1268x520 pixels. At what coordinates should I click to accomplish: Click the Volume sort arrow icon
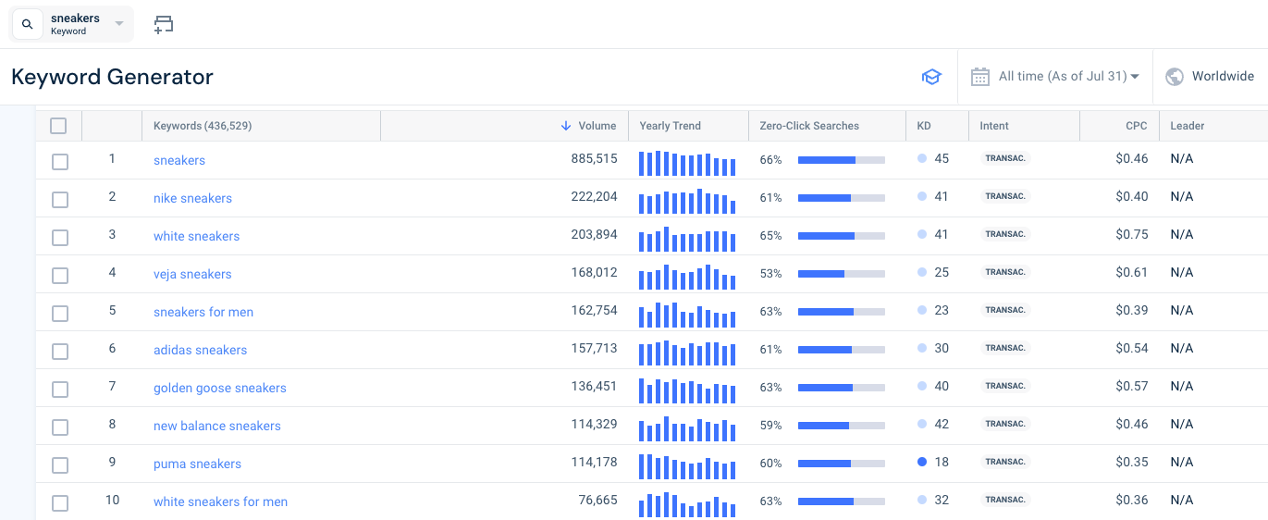click(x=566, y=126)
